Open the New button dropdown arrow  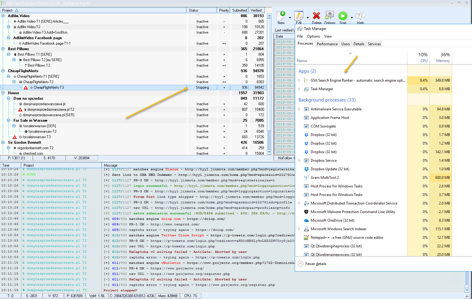290,18
